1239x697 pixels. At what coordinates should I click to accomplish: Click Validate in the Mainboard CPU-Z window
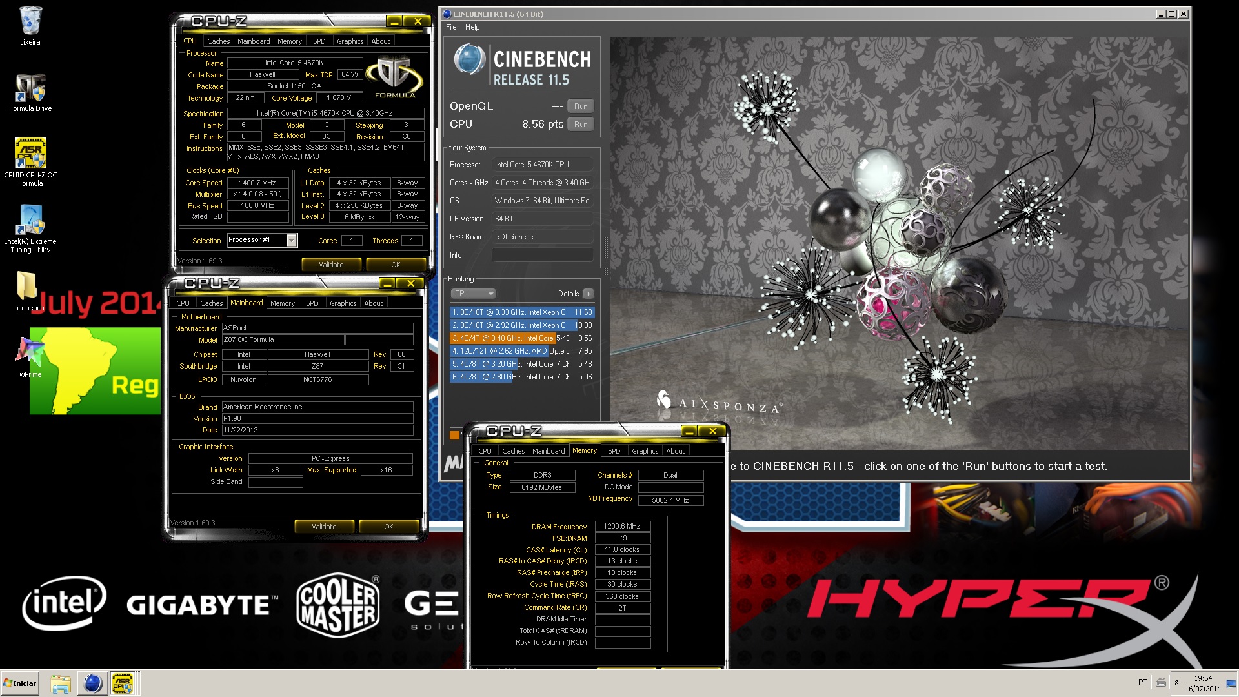point(324,527)
